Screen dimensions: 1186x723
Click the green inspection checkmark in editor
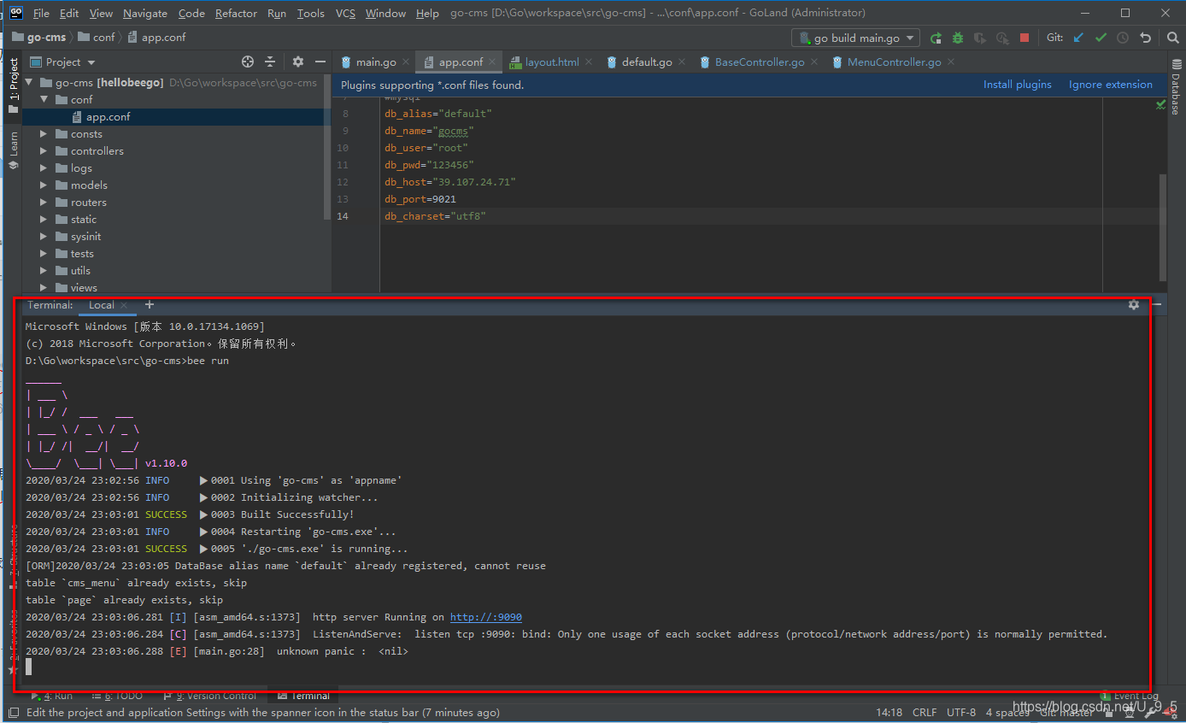pos(1160,104)
